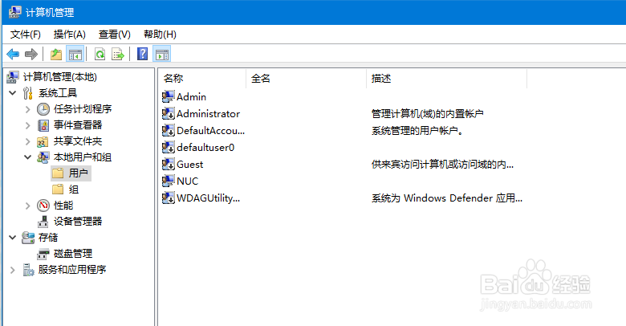Click the Up one level folder icon

point(56,55)
